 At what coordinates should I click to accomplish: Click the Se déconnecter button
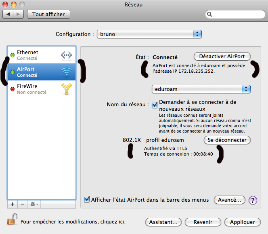click(x=227, y=140)
